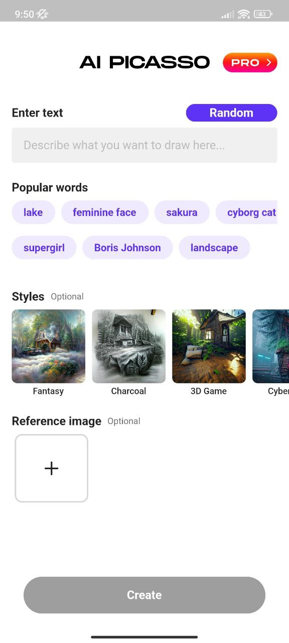Tap the muted notifications icon in status bar
Image resolution: width=289 pixels, height=643 pixels.
[42, 14]
